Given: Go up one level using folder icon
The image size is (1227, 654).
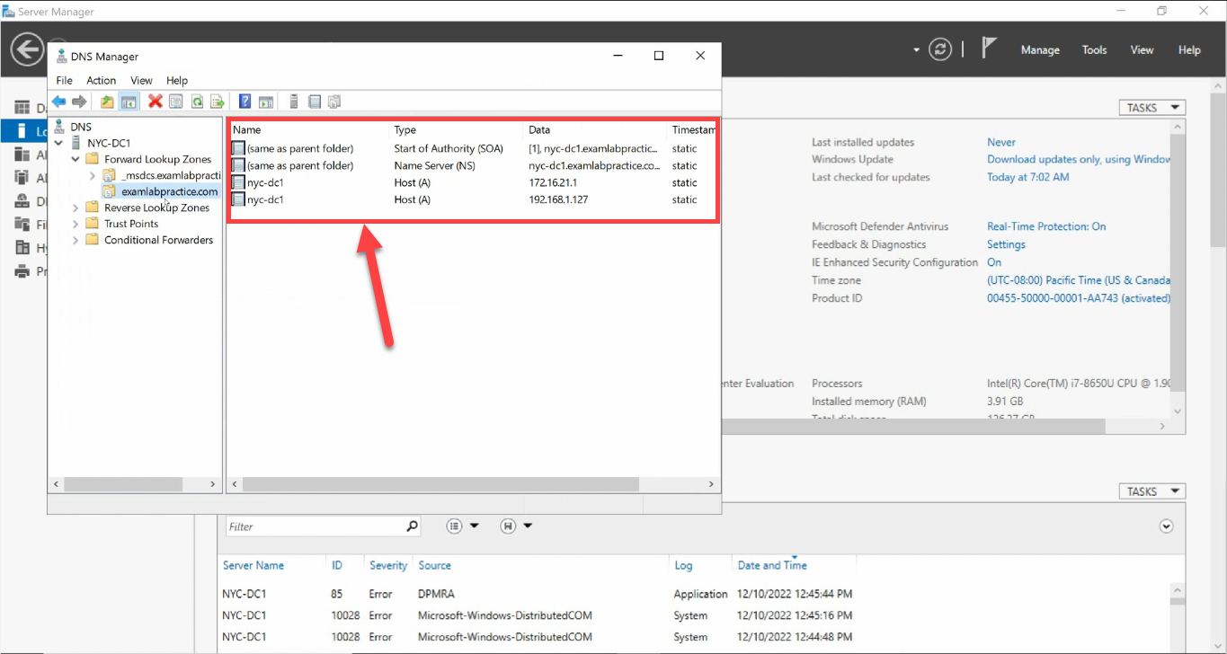Looking at the screenshot, I should click(x=107, y=102).
